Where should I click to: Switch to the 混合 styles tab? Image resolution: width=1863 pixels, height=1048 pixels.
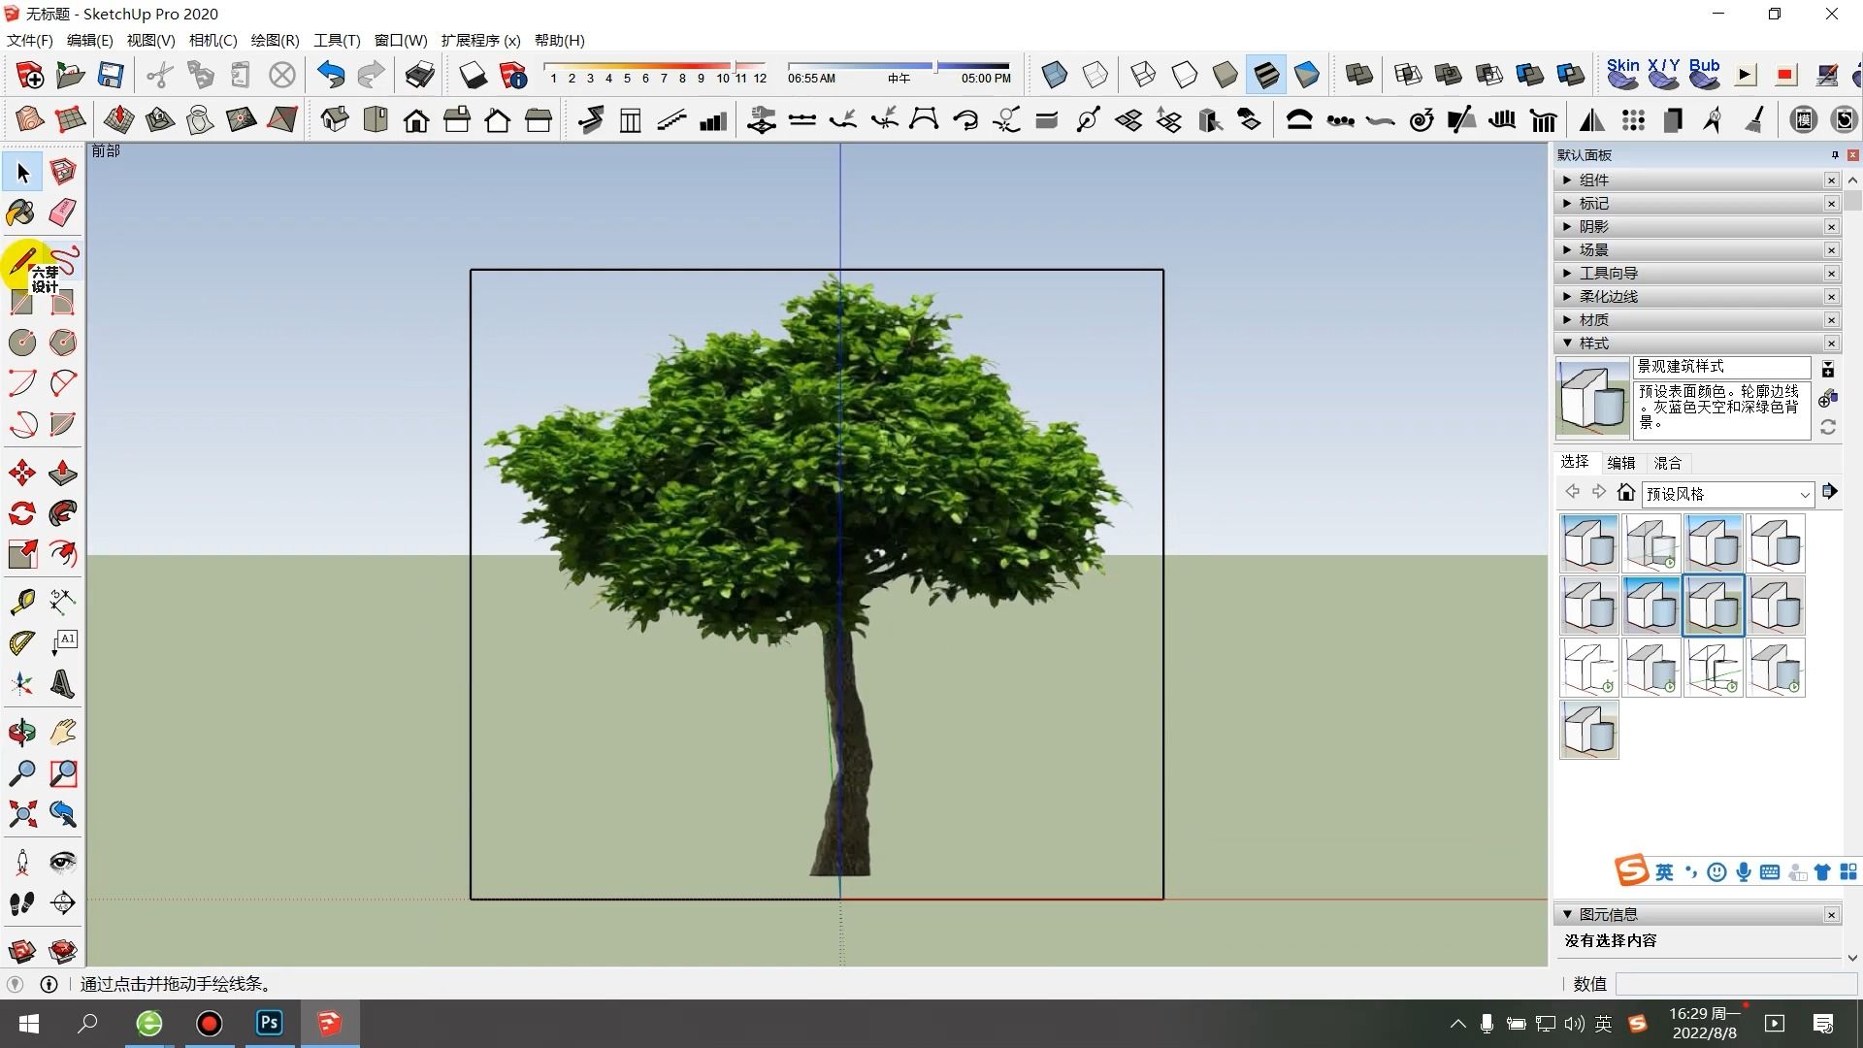point(1667,463)
